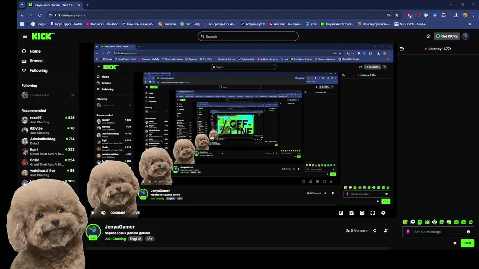
Task: Click Get KICKs button
Action: pos(447,36)
